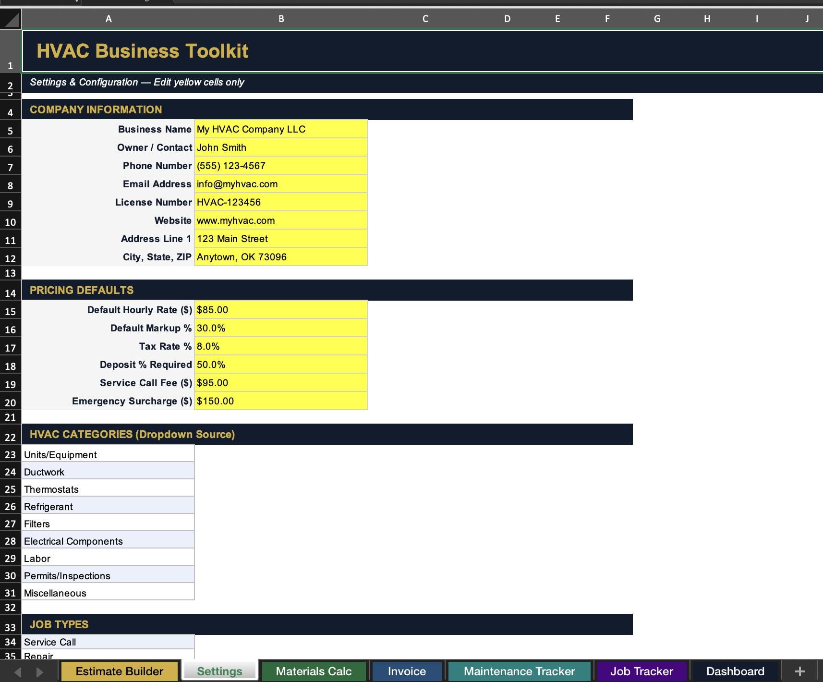This screenshot has width=823, height=682.
Task: Edit the address cell '123 Main Street'
Action: click(281, 239)
